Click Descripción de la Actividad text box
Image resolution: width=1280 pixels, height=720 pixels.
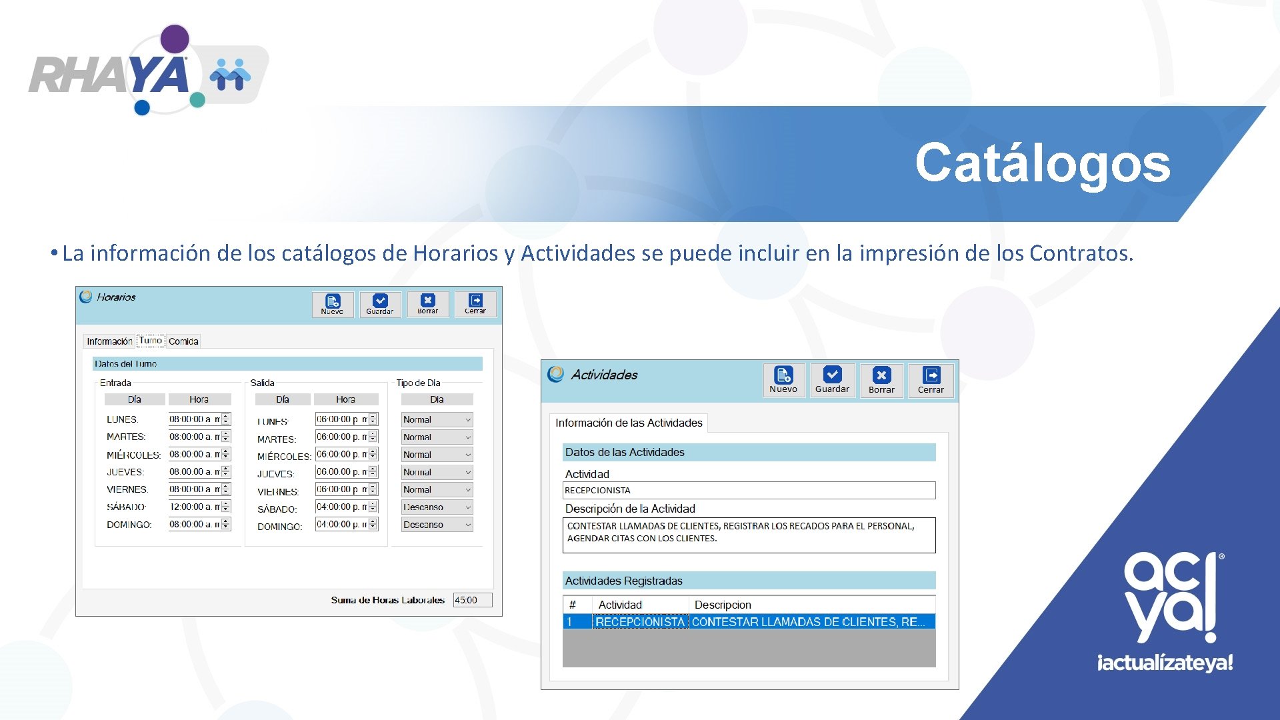point(749,535)
